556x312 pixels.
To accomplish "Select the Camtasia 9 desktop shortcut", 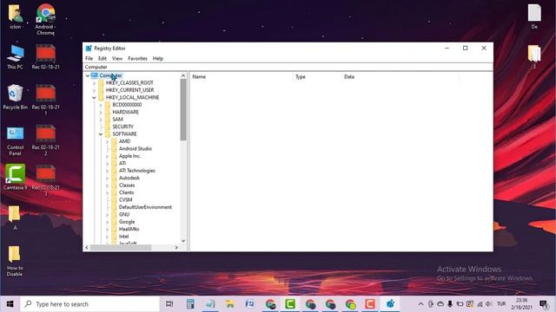I will (16, 177).
